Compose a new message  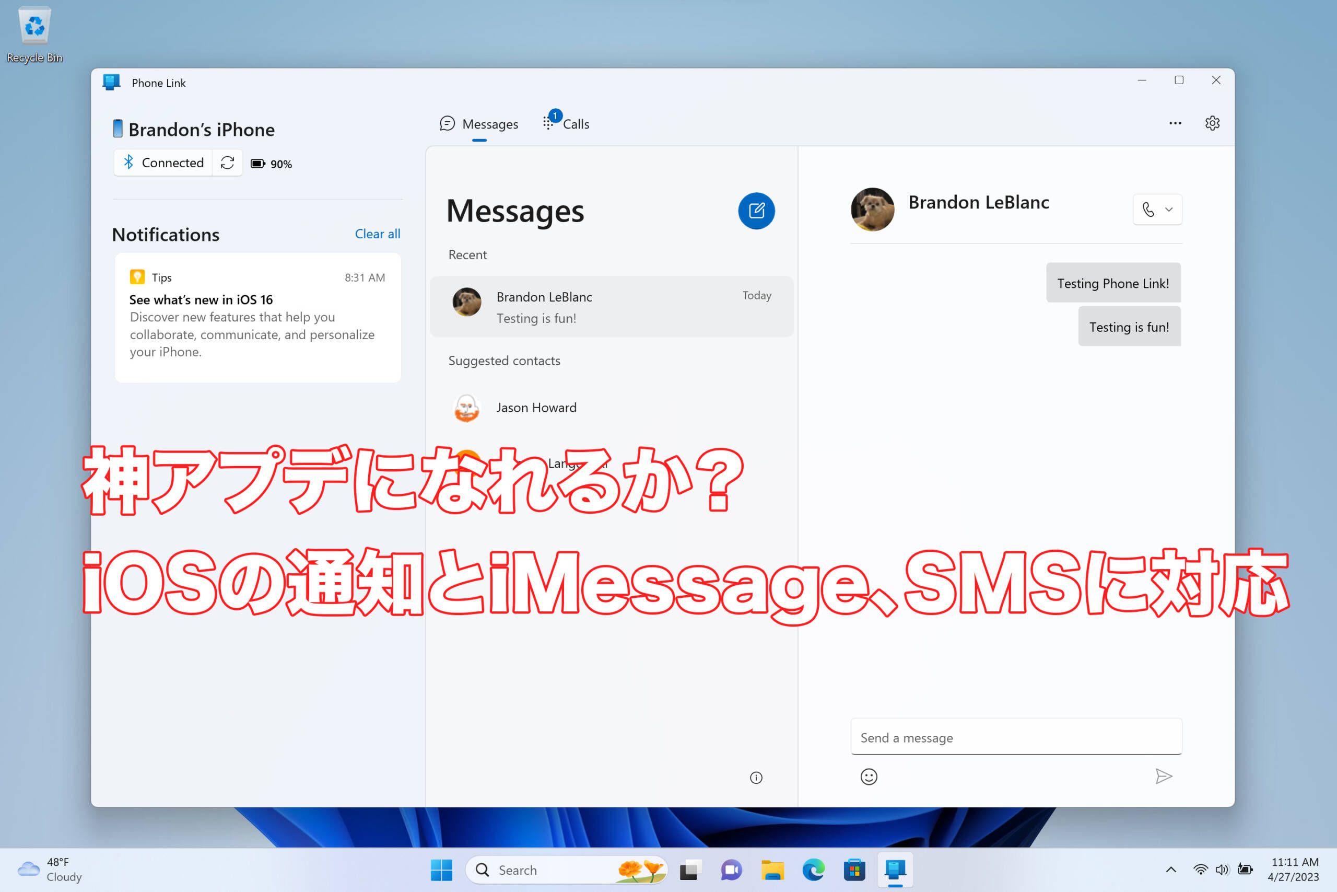[x=756, y=211]
